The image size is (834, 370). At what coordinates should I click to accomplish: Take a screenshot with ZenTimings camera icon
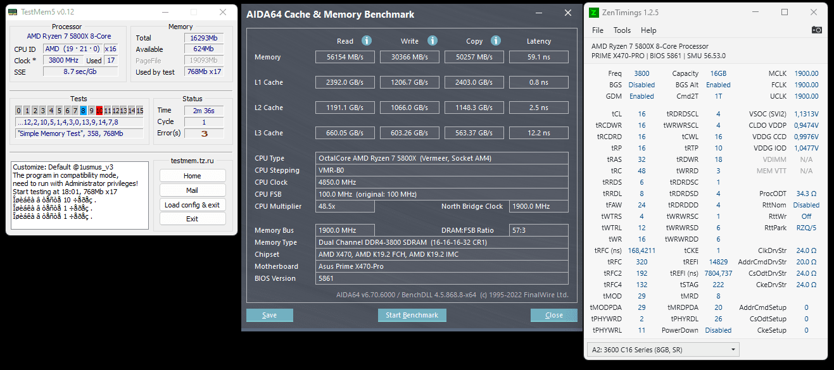pyautogui.click(x=817, y=30)
